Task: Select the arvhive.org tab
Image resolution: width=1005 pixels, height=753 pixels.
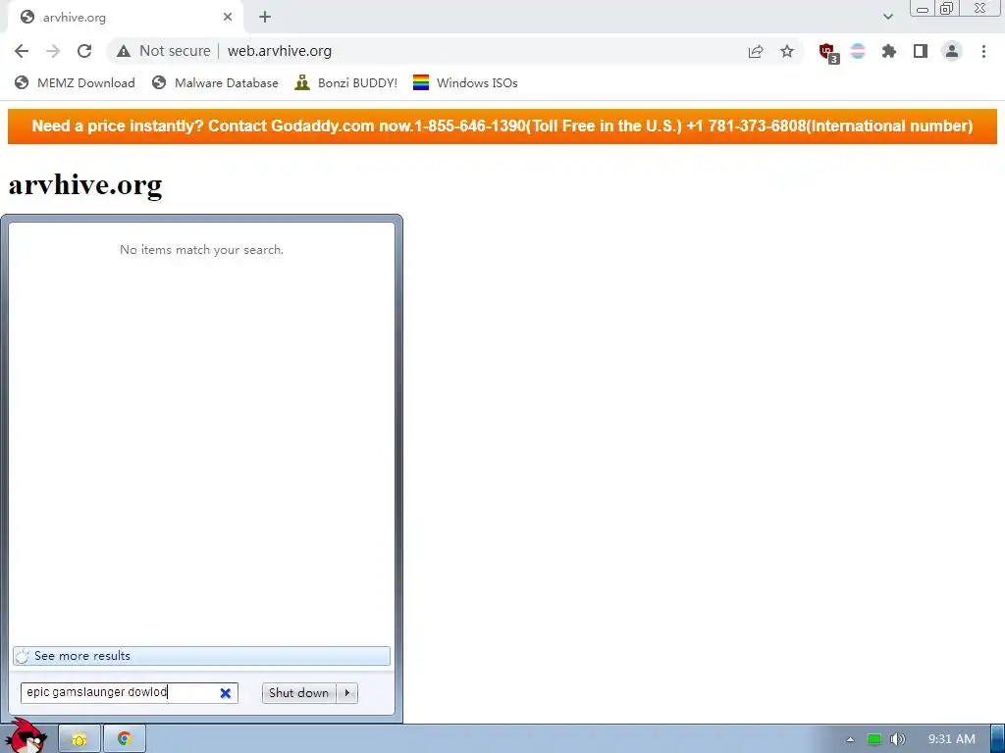Action: [125, 18]
